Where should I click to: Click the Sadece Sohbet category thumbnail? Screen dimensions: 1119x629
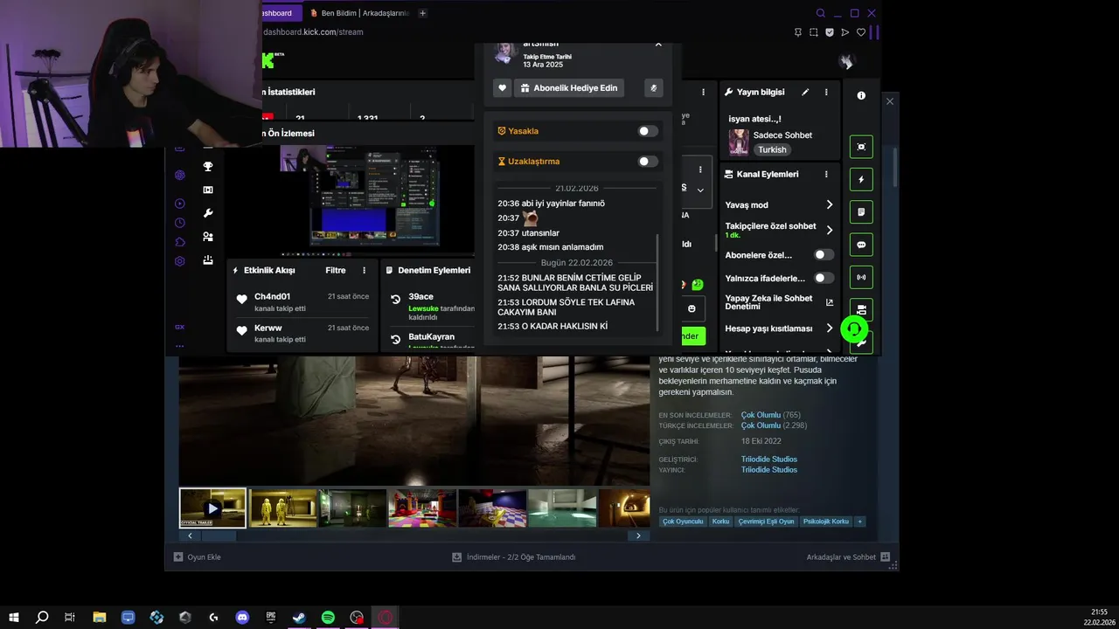click(x=739, y=142)
